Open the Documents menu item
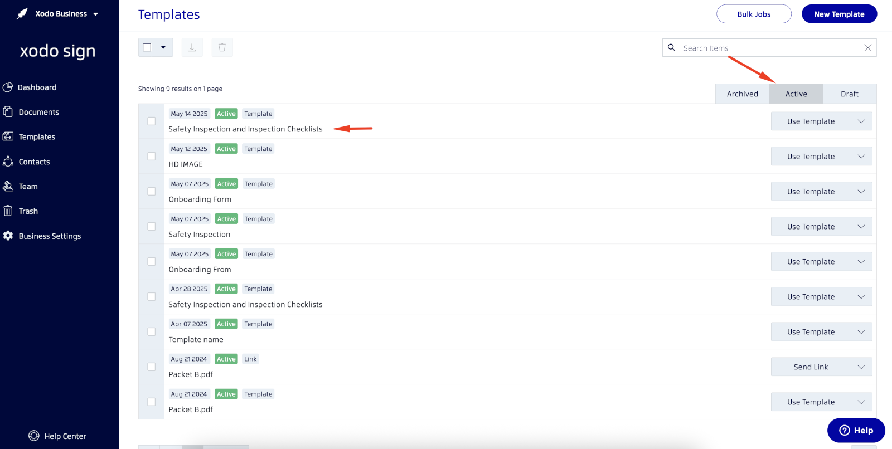This screenshot has width=892, height=449. coord(39,112)
